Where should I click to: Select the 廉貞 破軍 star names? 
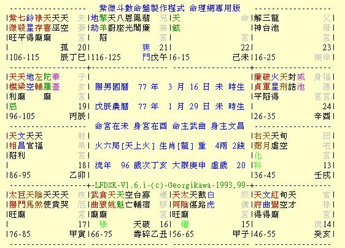(x=262, y=82)
